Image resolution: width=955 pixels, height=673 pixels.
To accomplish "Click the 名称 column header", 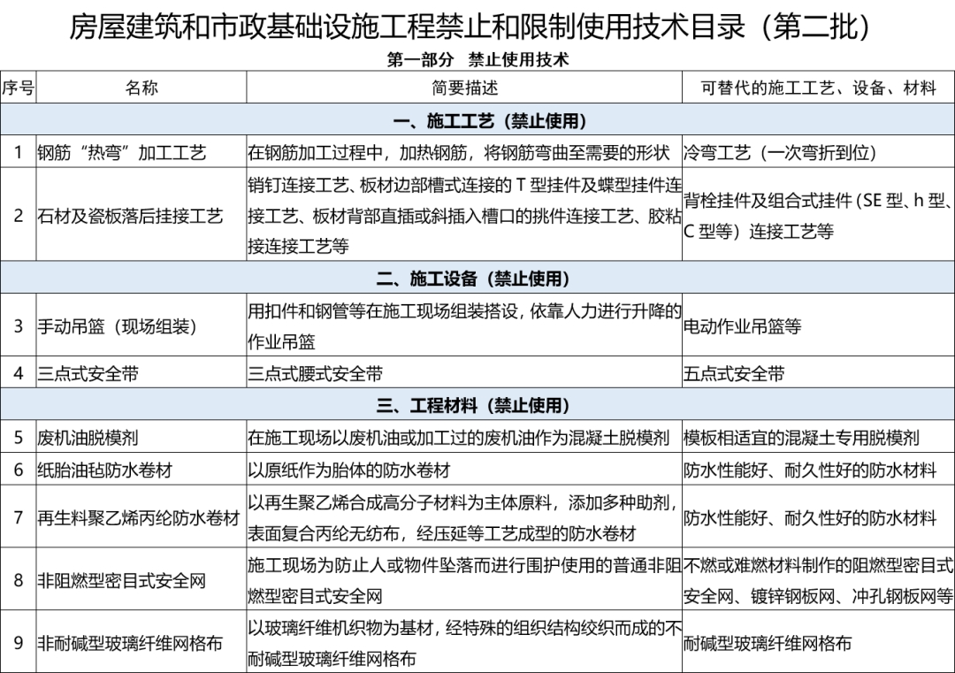I will click(x=141, y=88).
